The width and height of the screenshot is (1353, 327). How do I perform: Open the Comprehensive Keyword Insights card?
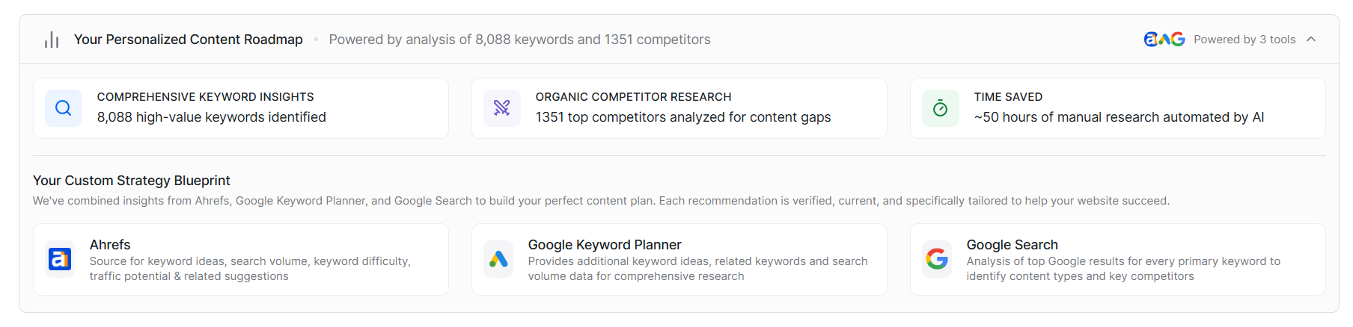[x=241, y=108]
